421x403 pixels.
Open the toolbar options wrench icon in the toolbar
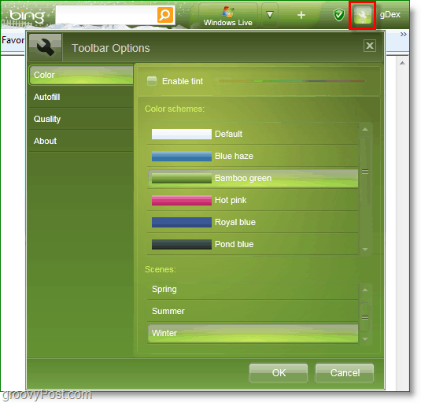[363, 15]
